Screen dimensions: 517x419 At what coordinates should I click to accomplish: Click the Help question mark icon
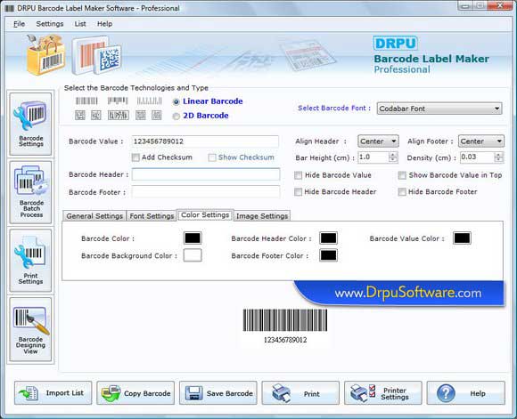(x=446, y=393)
